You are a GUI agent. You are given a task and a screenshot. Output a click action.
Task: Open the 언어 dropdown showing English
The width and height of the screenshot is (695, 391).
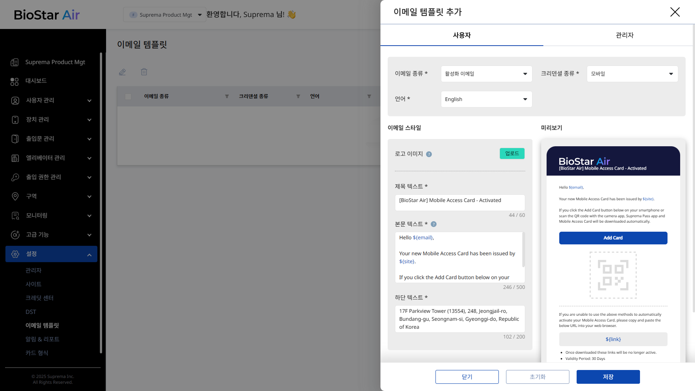click(486, 99)
